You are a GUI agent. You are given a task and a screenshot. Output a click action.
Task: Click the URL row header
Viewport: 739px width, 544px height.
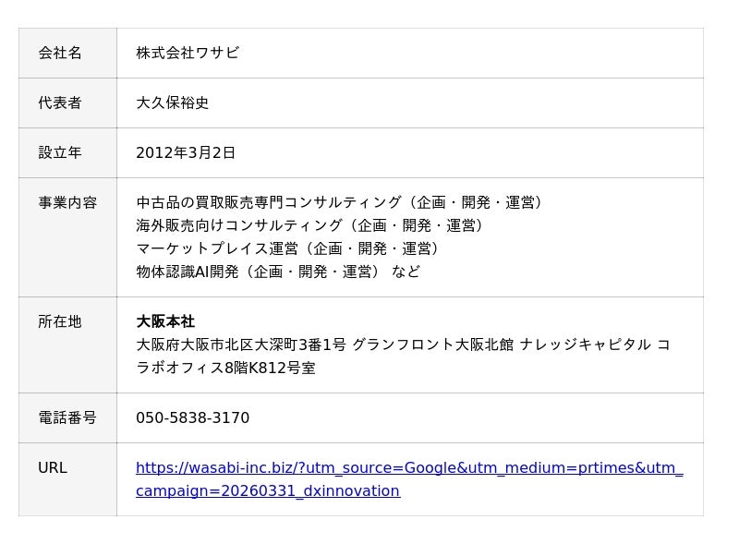(x=53, y=468)
